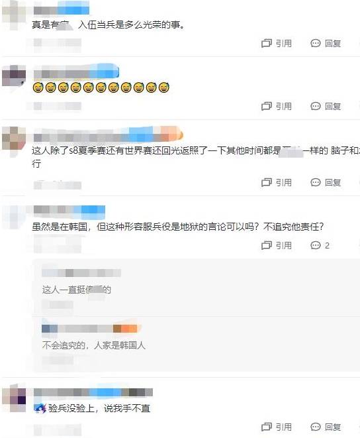Screen dimensions: 360x438
Task: Quote the laughing emoji comment
Action: coord(276,106)
